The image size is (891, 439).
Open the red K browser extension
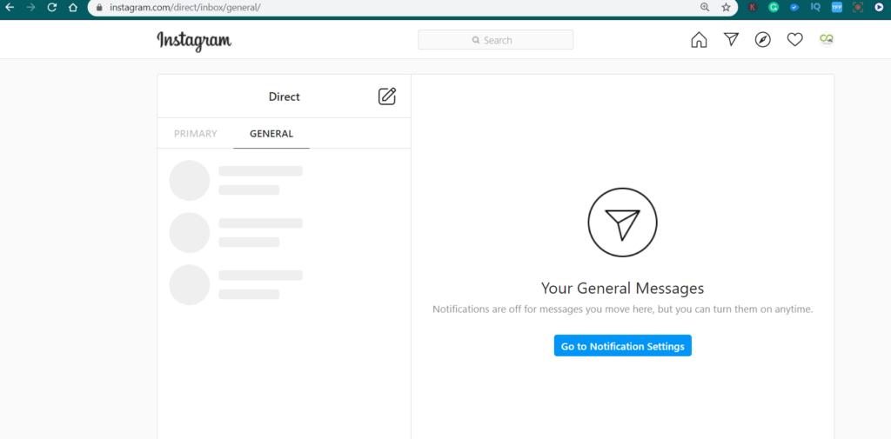tap(753, 7)
